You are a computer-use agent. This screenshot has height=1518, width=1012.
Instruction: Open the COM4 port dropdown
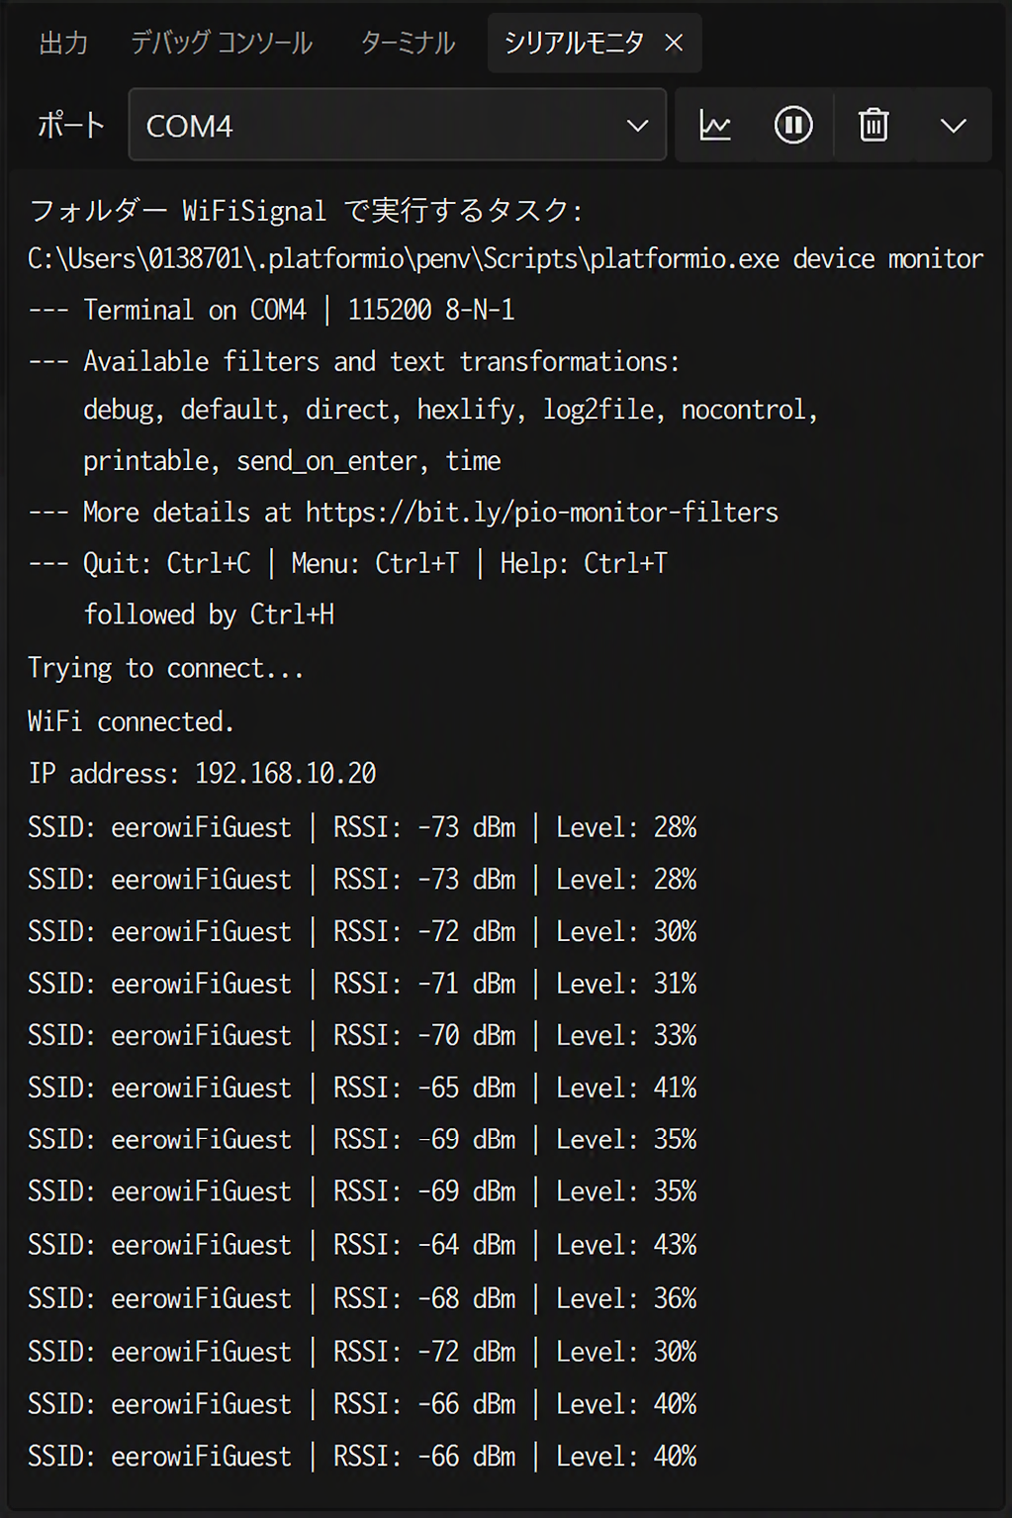pos(398,125)
